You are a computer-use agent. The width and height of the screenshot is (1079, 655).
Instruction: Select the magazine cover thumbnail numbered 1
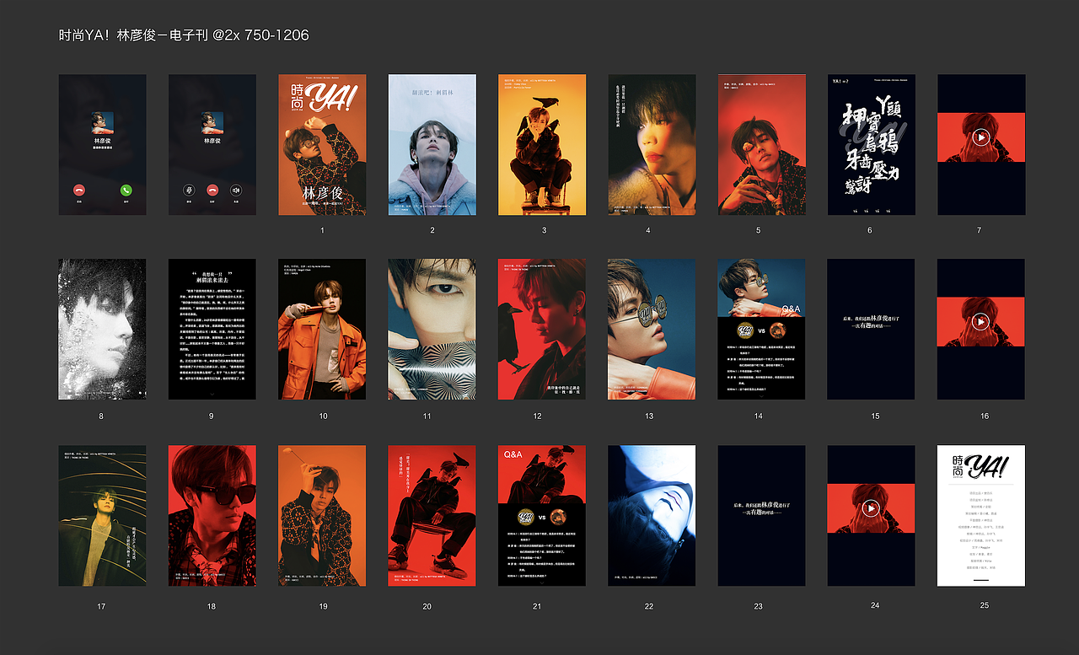pyautogui.click(x=322, y=144)
